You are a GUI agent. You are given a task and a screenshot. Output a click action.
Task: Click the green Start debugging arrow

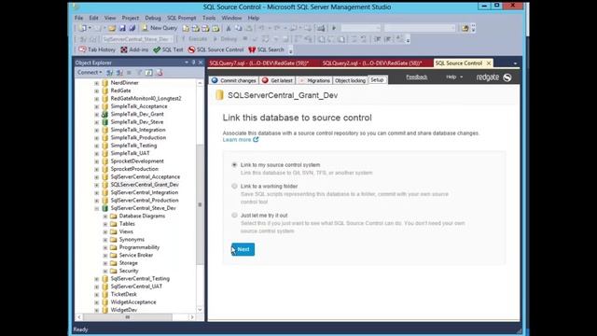(334, 28)
